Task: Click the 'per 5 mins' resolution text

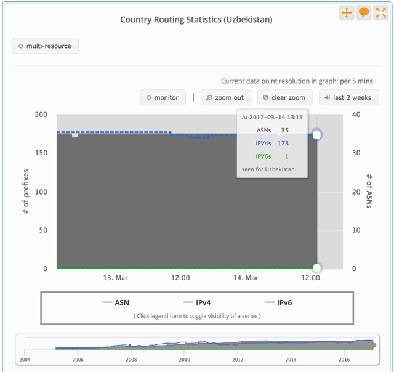Action: click(x=356, y=81)
